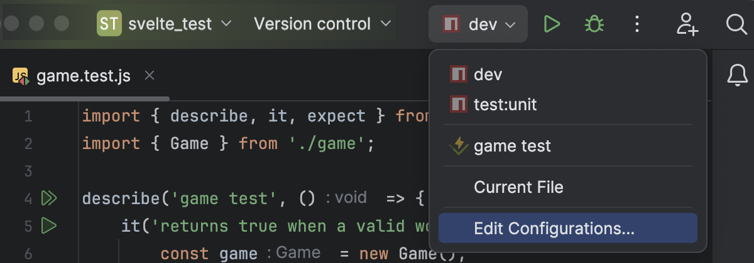Select the test:unit configuration
The image size is (754, 263).
(x=568, y=103)
